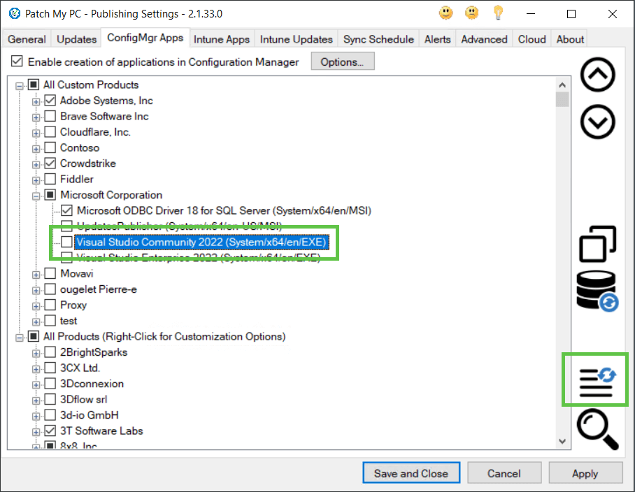Check the Cloudflare, Inc. checkbox

[x=50, y=132]
